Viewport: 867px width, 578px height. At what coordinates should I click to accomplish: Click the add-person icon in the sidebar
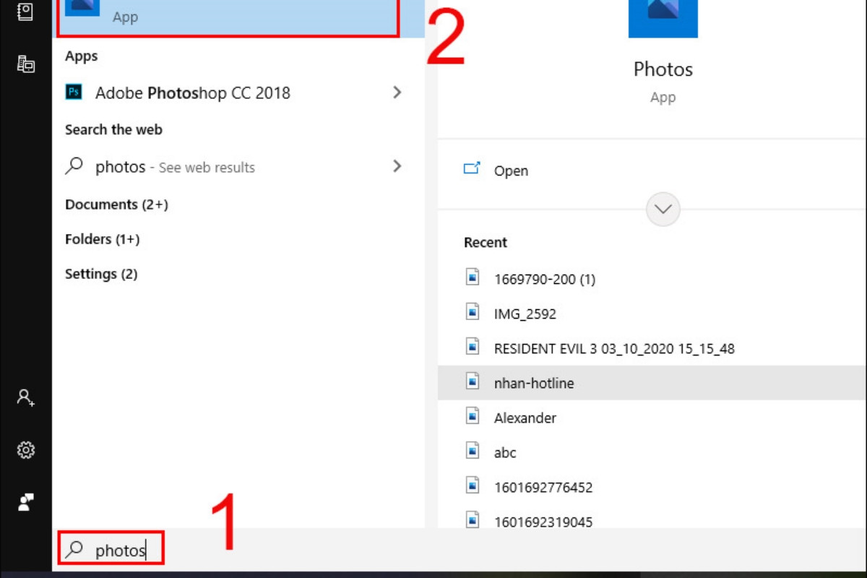pos(26,397)
